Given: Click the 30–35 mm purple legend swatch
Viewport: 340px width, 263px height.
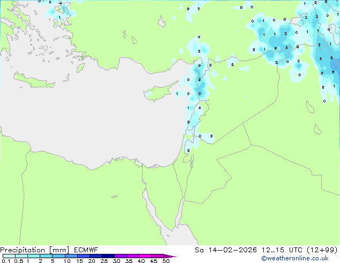Looking at the screenshot, I should coord(121,256).
